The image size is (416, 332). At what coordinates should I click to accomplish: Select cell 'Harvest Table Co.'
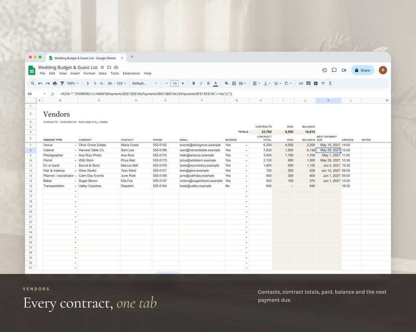99,150
